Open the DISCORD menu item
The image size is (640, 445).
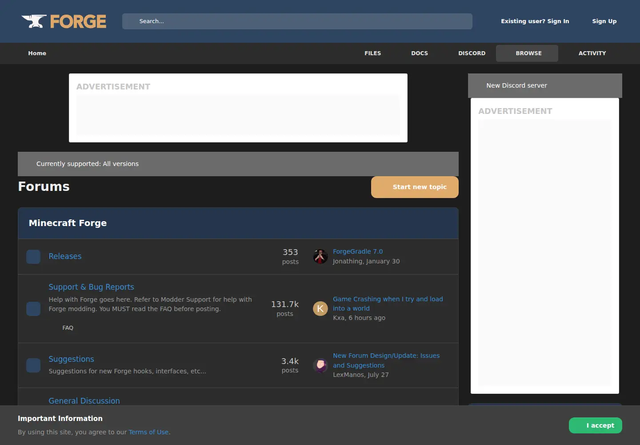pyautogui.click(x=472, y=53)
